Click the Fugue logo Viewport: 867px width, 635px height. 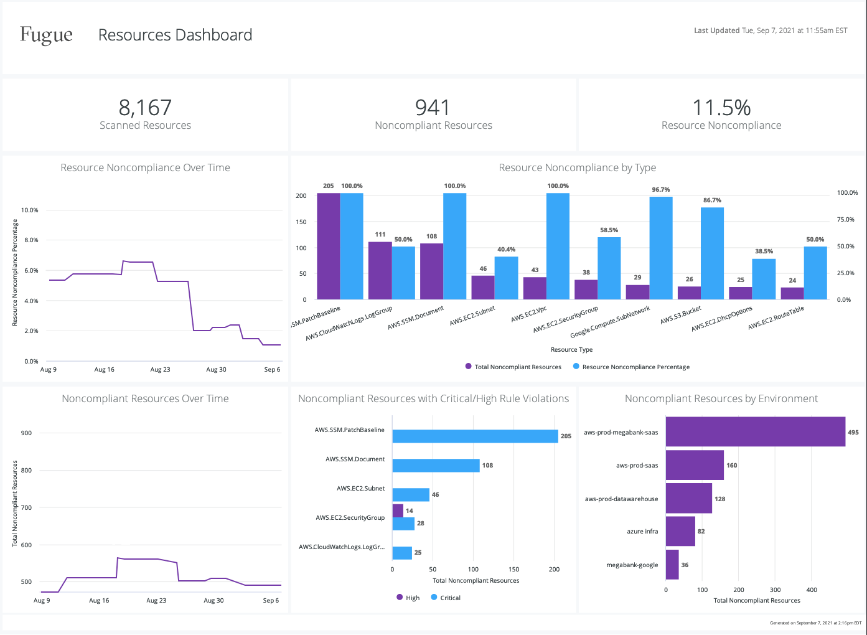point(45,35)
